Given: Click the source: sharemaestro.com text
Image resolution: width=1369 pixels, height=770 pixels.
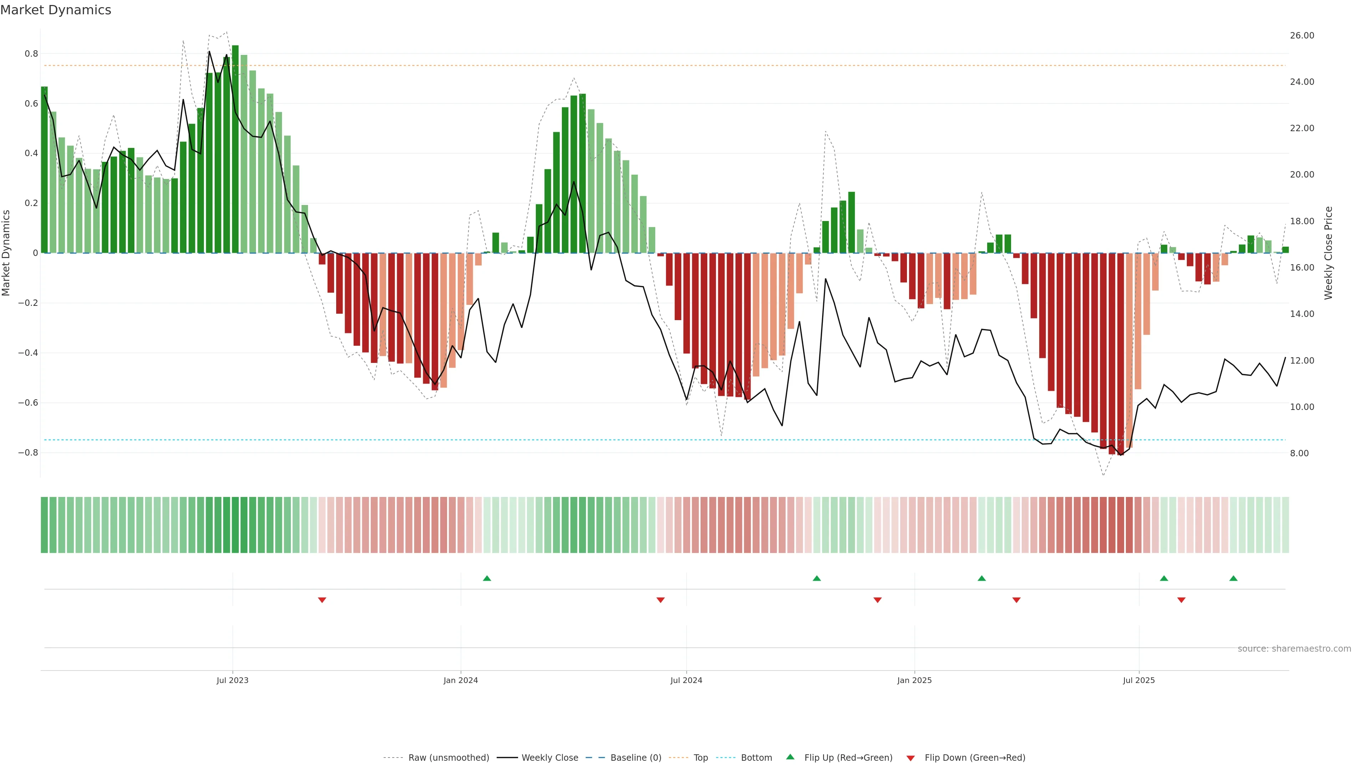Looking at the screenshot, I should pyautogui.click(x=1294, y=648).
